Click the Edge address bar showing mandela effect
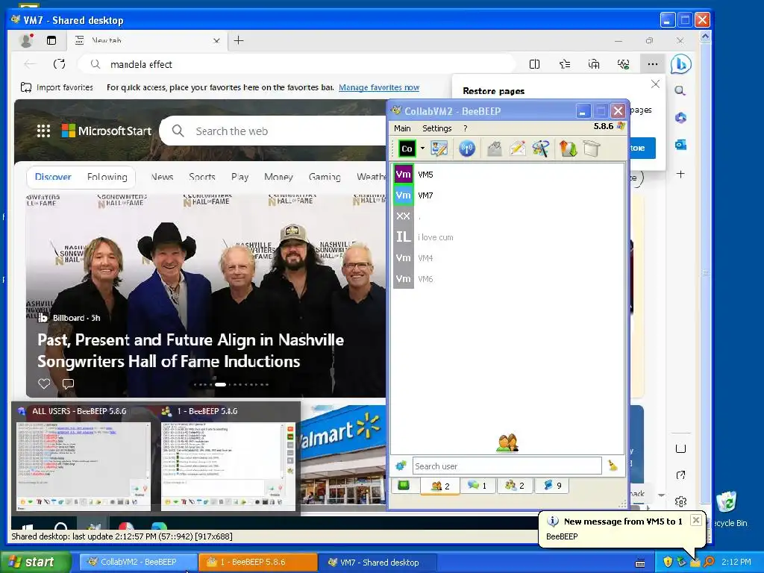 pyautogui.click(x=296, y=64)
